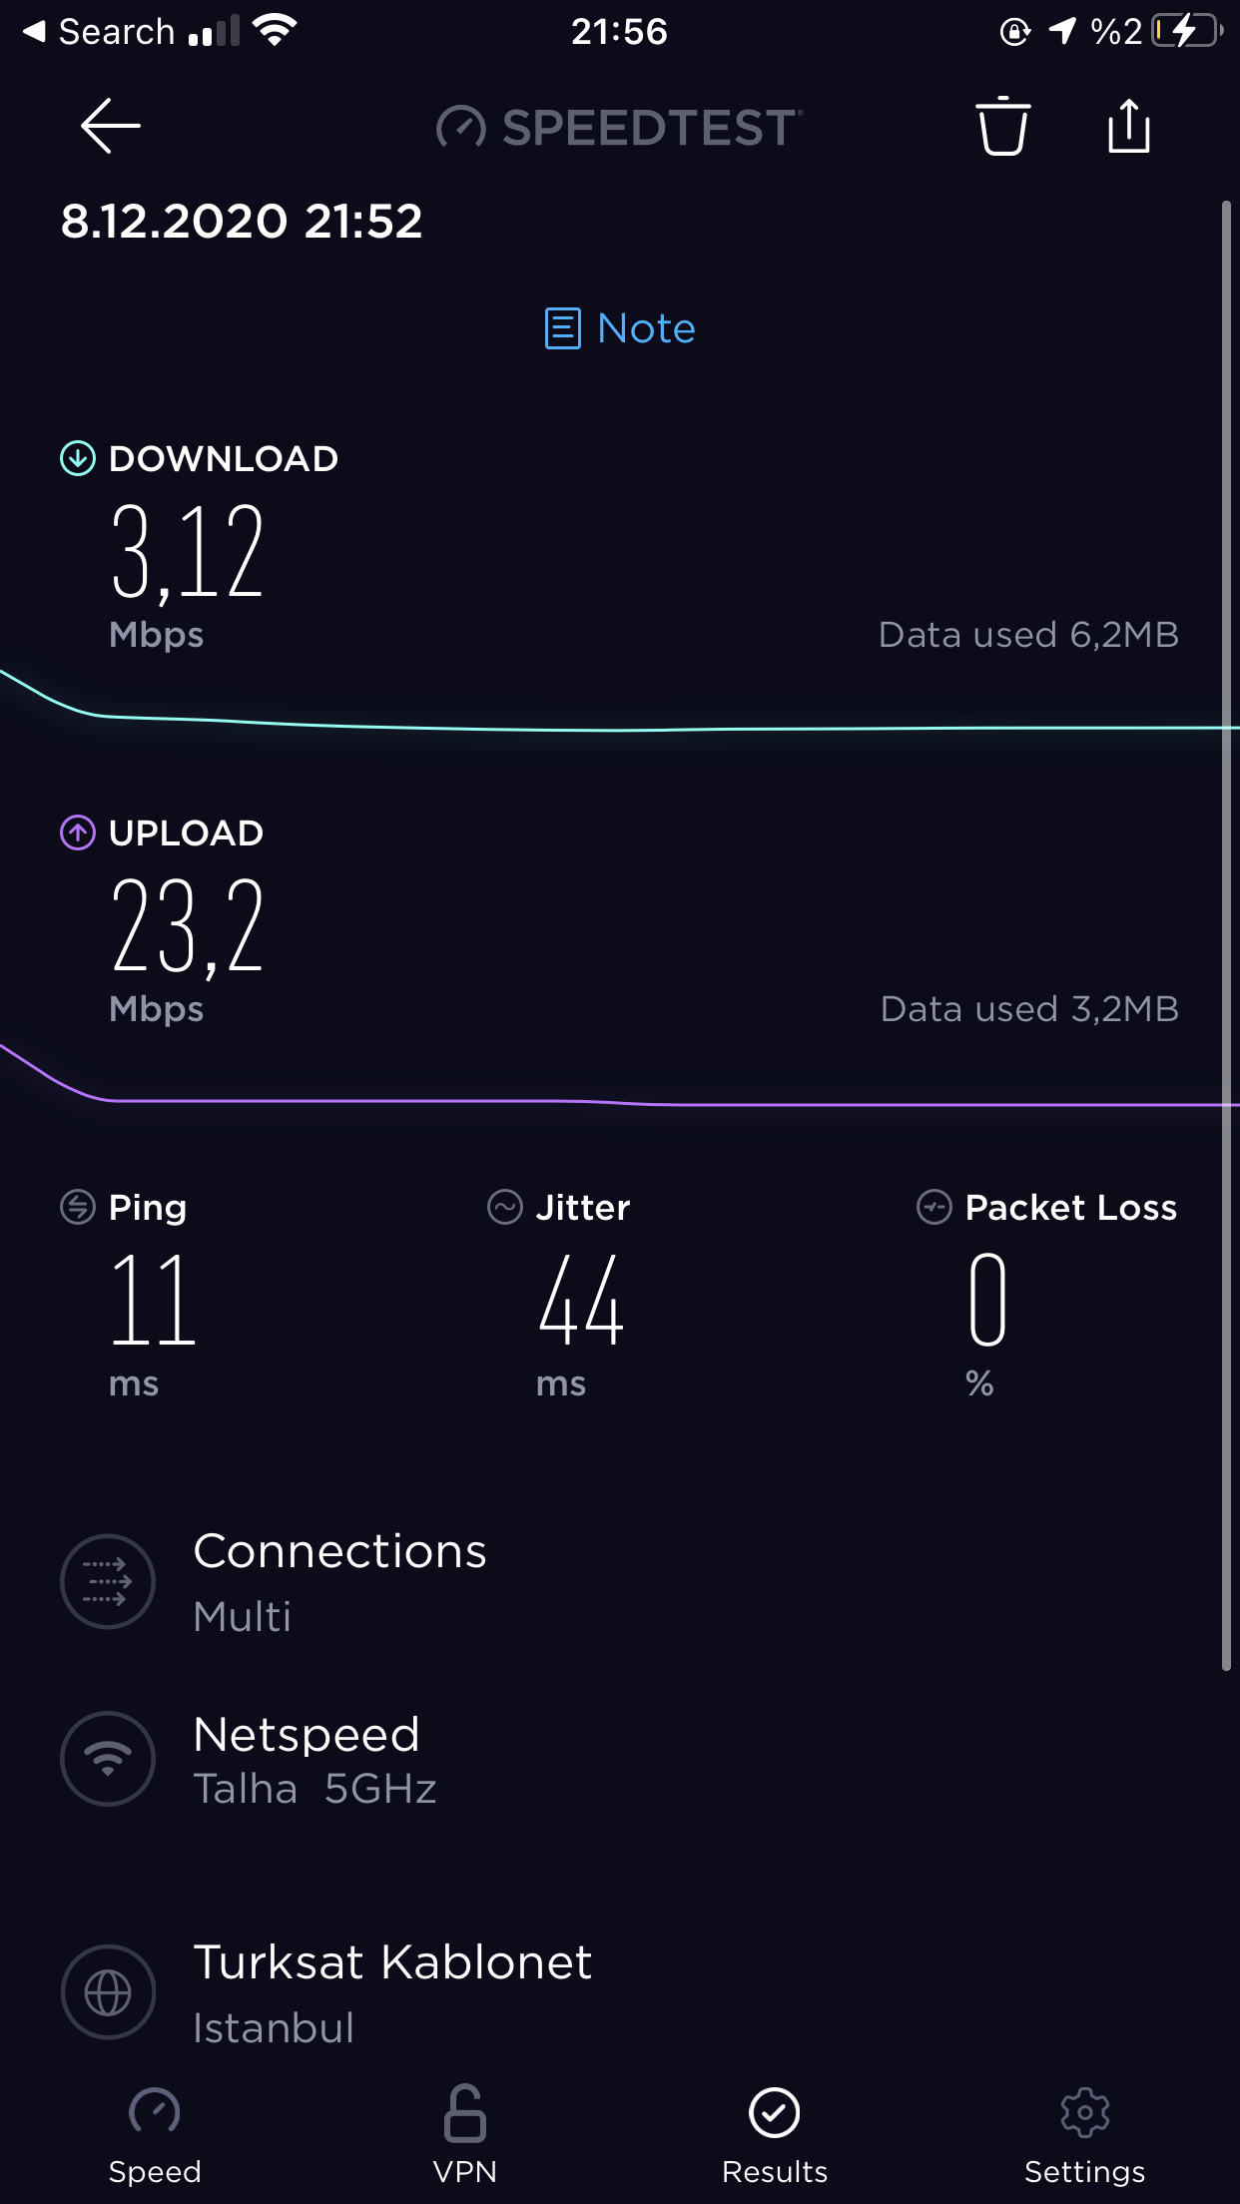The height and width of the screenshot is (2204, 1240).
Task: Tap the Jitter icon
Action: tap(505, 1207)
